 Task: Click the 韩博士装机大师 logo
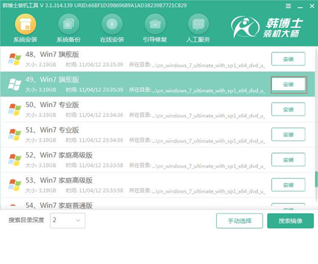267,27
